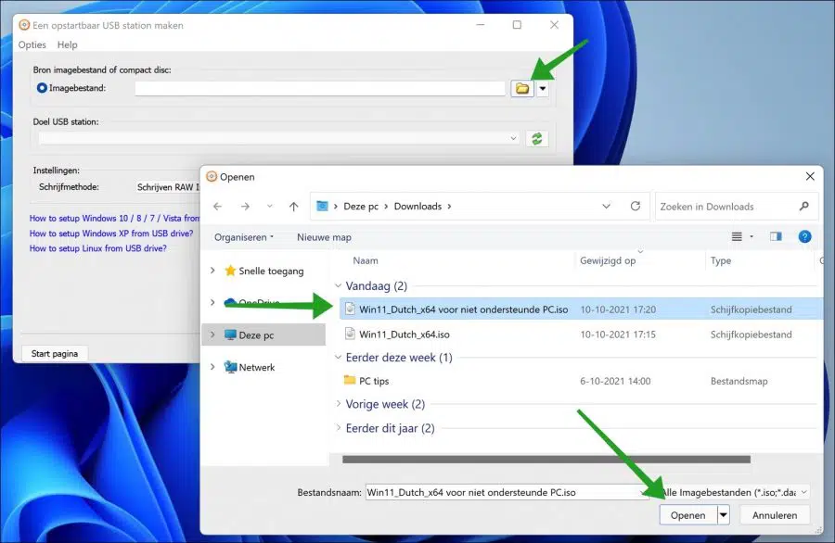
Task: Click the 6-10-2021 14:00 date cell
Action: pos(615,381)
